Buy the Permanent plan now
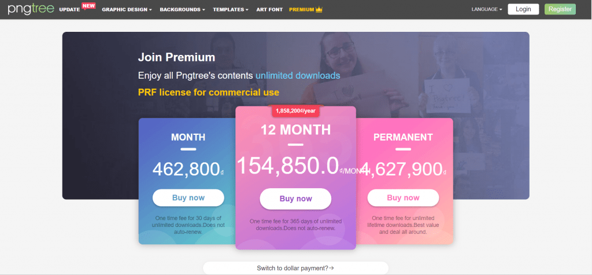Image resolution: width=592 pixels, height=275 pixels. pyautogui.click(x=403, y=198)
